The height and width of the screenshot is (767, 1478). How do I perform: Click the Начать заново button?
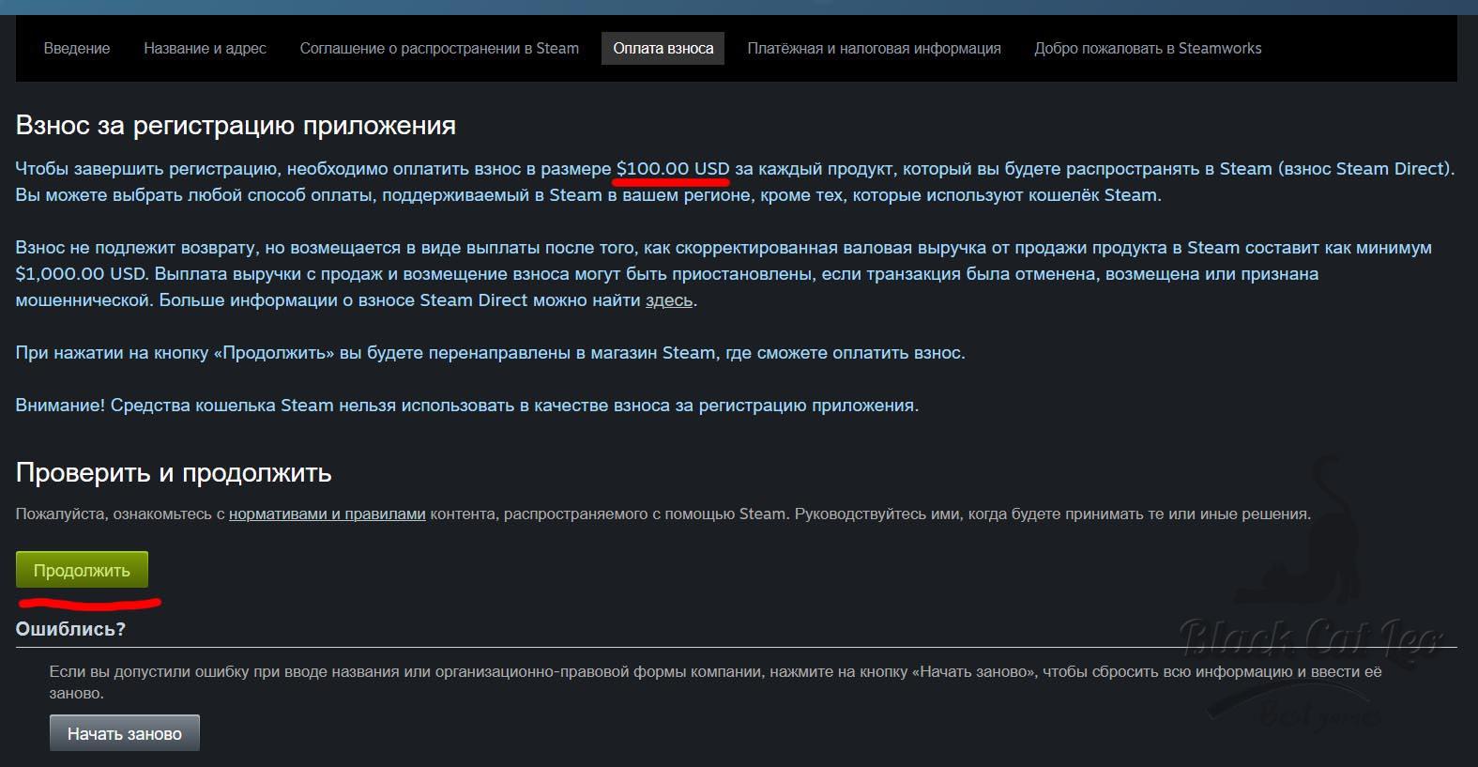click(x=125, y=733)
